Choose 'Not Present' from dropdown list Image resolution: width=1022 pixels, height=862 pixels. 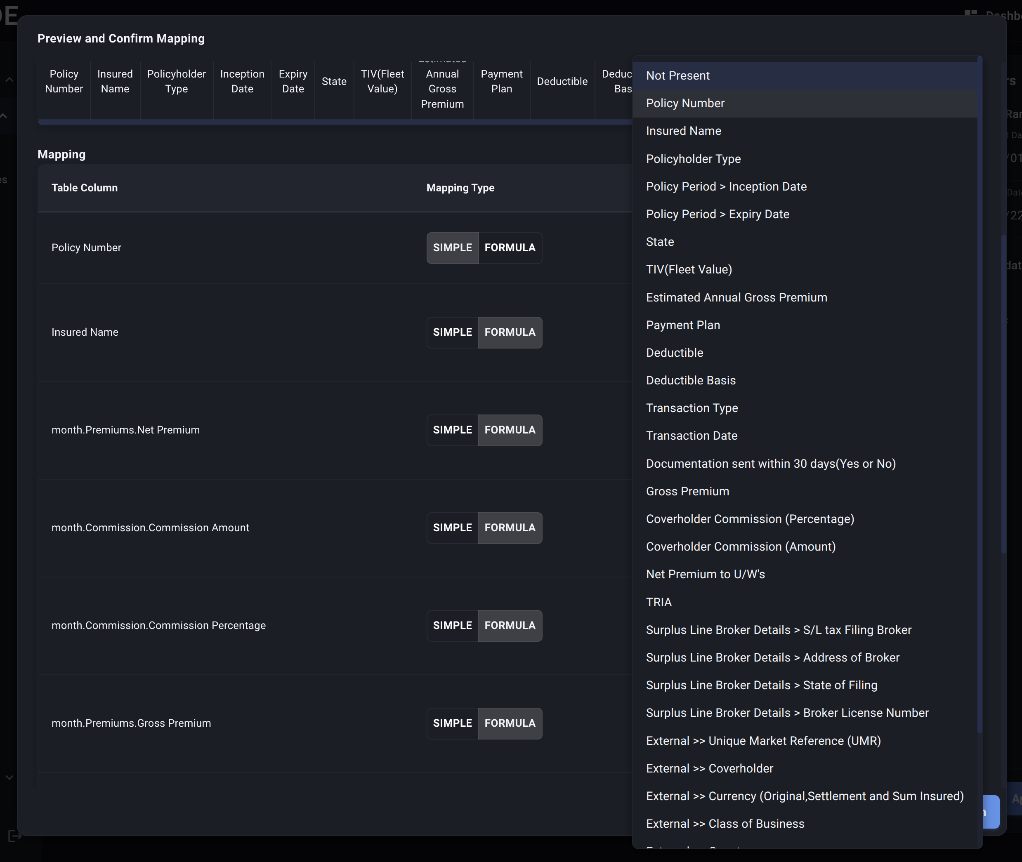point(677,76)
